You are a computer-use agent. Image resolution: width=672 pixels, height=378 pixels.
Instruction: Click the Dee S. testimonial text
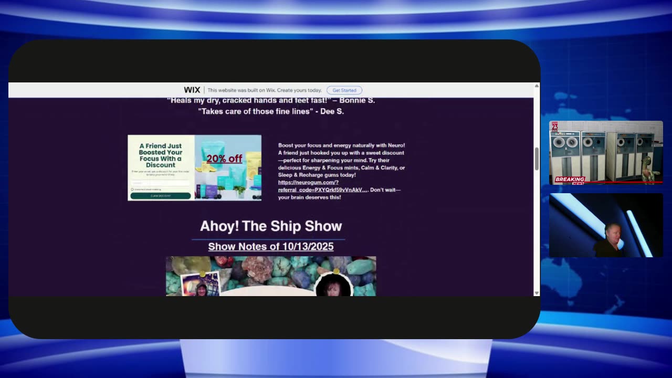pos(271,111)
